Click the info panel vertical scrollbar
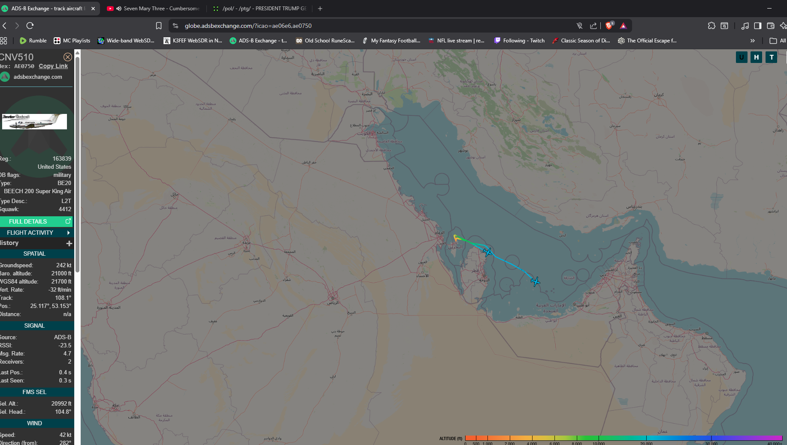 [x=77, y=165]
